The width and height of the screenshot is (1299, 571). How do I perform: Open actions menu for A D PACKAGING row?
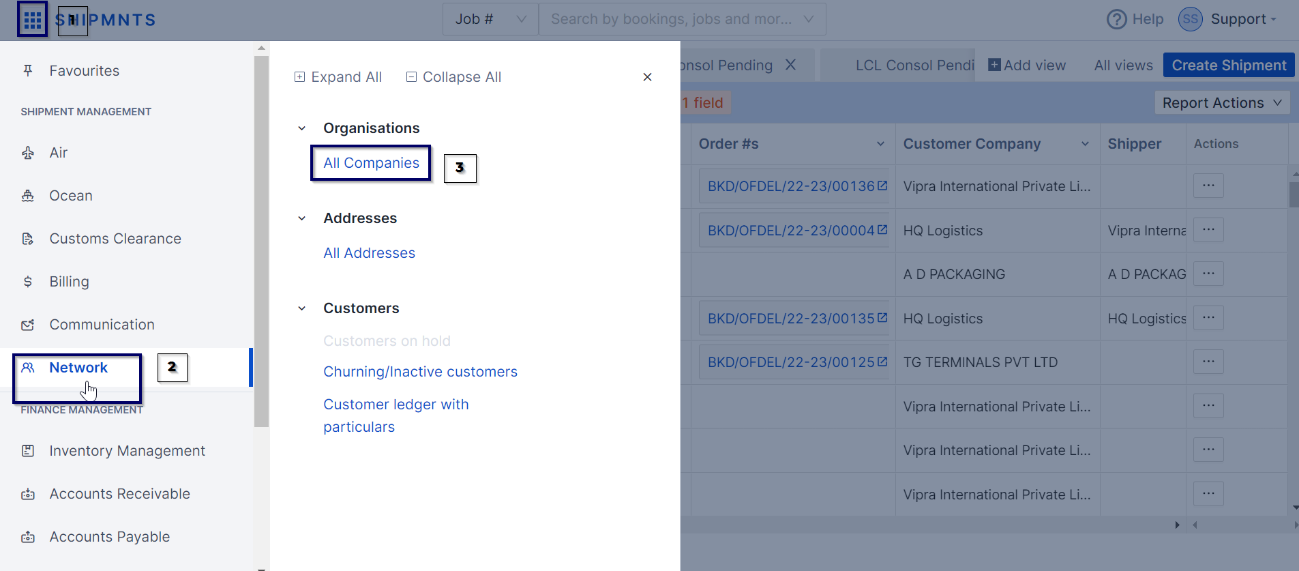(x=1208, y=274)
